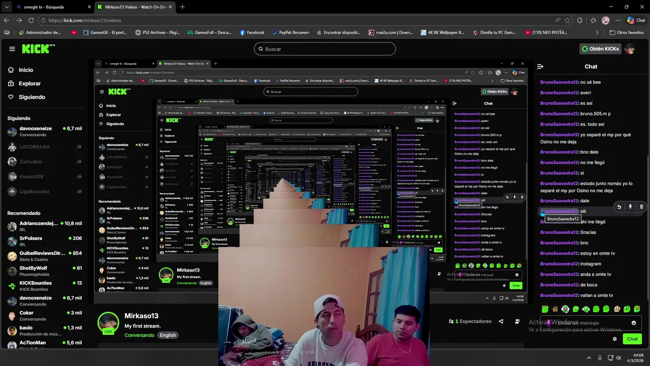Open GamesGX bookmark

tap(104, 33)
